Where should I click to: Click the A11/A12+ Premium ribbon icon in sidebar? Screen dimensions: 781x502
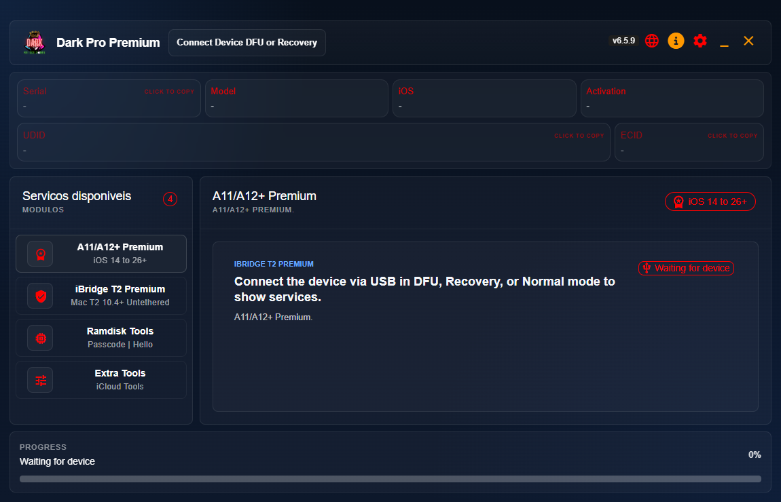(x=40, y=254)
